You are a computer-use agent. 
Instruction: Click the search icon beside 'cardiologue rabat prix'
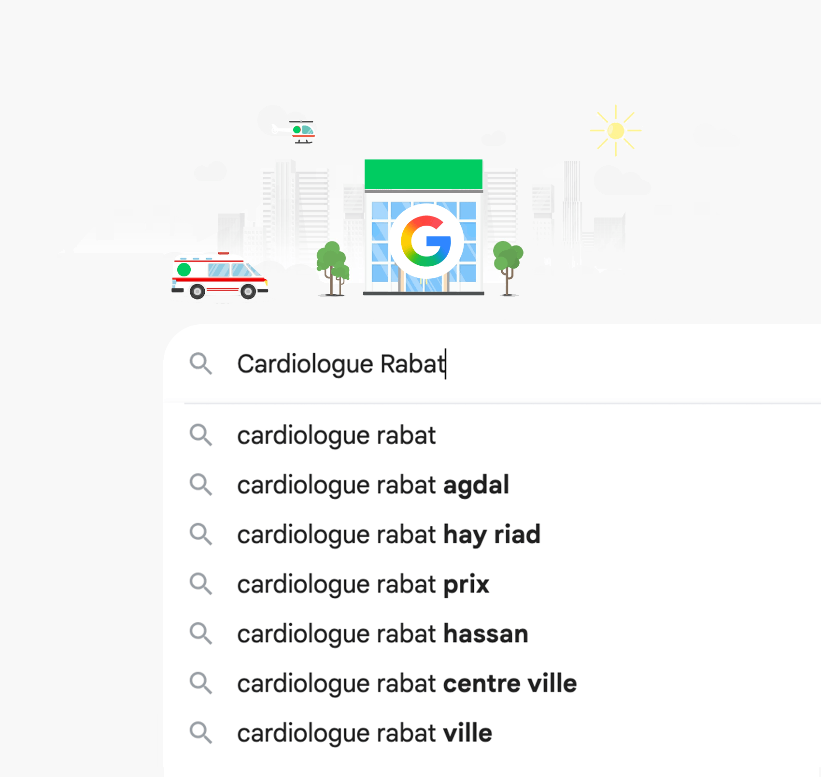(202, 584)
